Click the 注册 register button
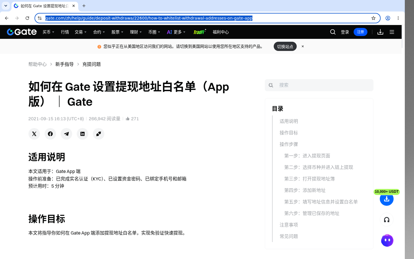The height and width of the screenshot is (259, 414). click(361, 32)
